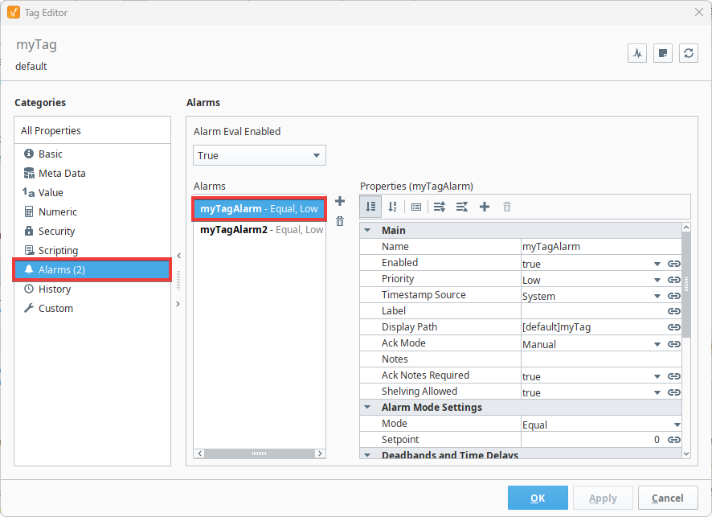Click the documentation note icon in header

click(662, 53)
